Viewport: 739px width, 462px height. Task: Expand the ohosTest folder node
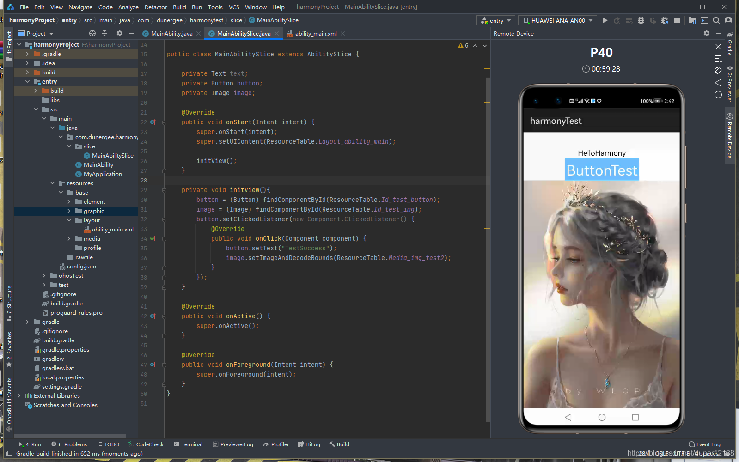coord(44,276)
